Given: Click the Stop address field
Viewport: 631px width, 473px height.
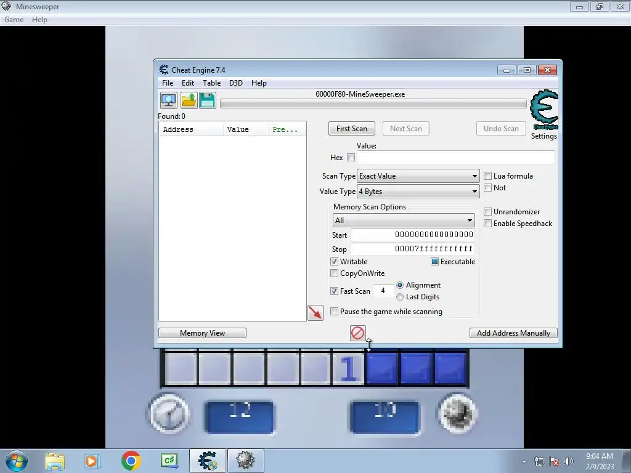Looking at the screenshot, I should pos(413,249).
